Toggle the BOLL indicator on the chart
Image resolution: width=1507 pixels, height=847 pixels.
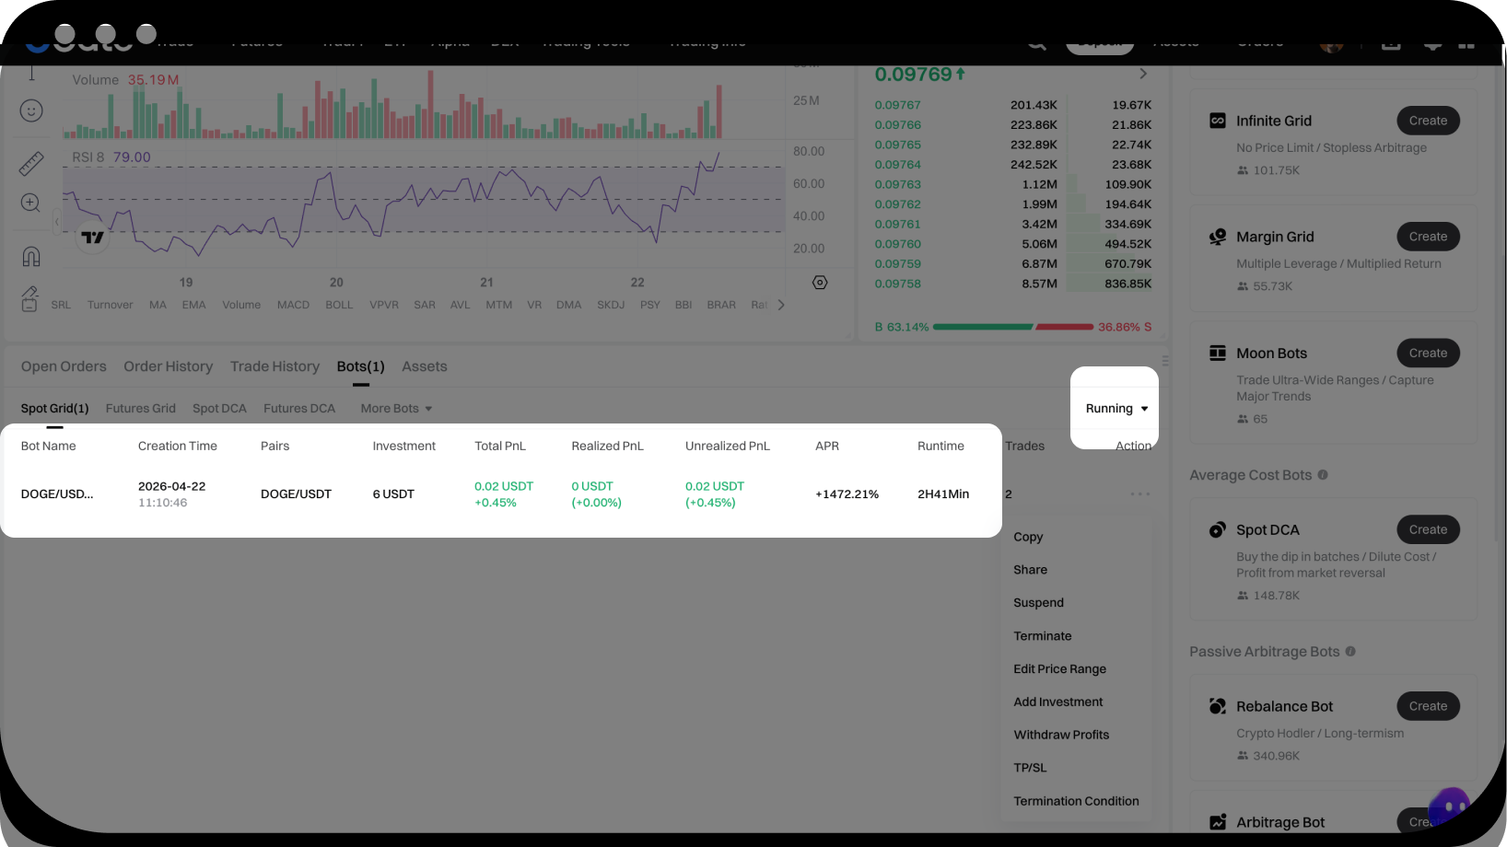(x=339, y=305)
